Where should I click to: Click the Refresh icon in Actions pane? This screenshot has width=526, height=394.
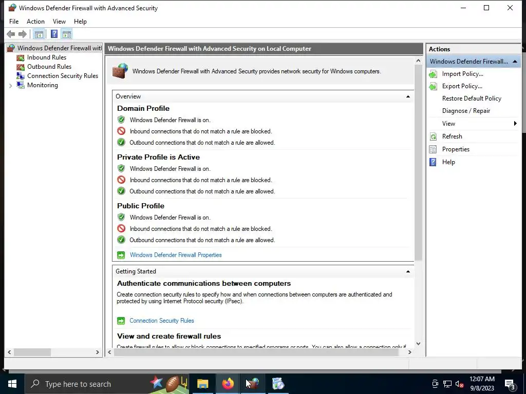coord(433,136)
